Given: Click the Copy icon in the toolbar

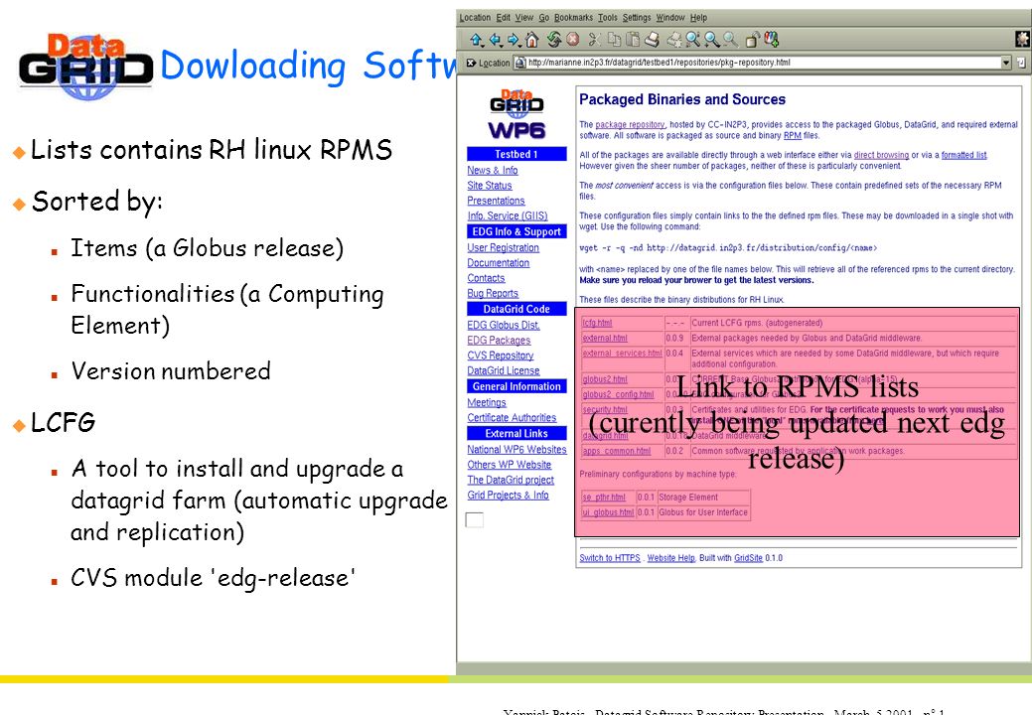Looking at the screenshot, I should pyautogui.click(x=614, y=40).
